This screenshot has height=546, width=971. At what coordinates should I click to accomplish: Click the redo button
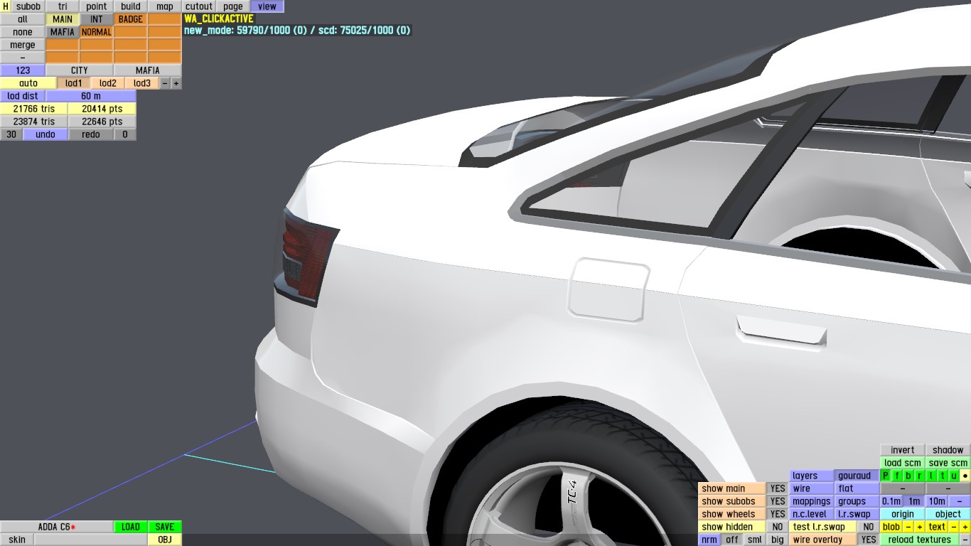[91, 134]
